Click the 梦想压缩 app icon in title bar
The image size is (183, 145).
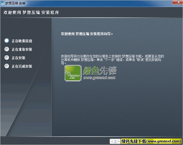(2, 3)
